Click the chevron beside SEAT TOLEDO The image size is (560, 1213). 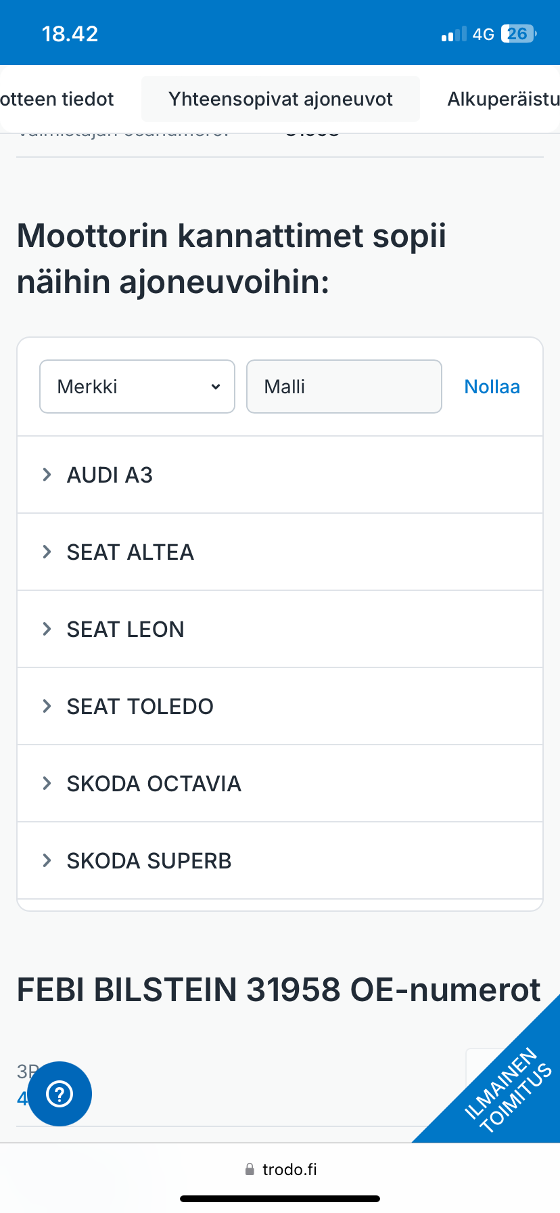[47, 706]
